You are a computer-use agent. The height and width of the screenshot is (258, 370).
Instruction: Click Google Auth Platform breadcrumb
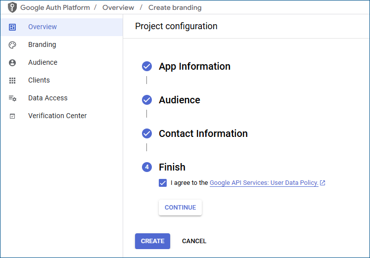point(55,7)
